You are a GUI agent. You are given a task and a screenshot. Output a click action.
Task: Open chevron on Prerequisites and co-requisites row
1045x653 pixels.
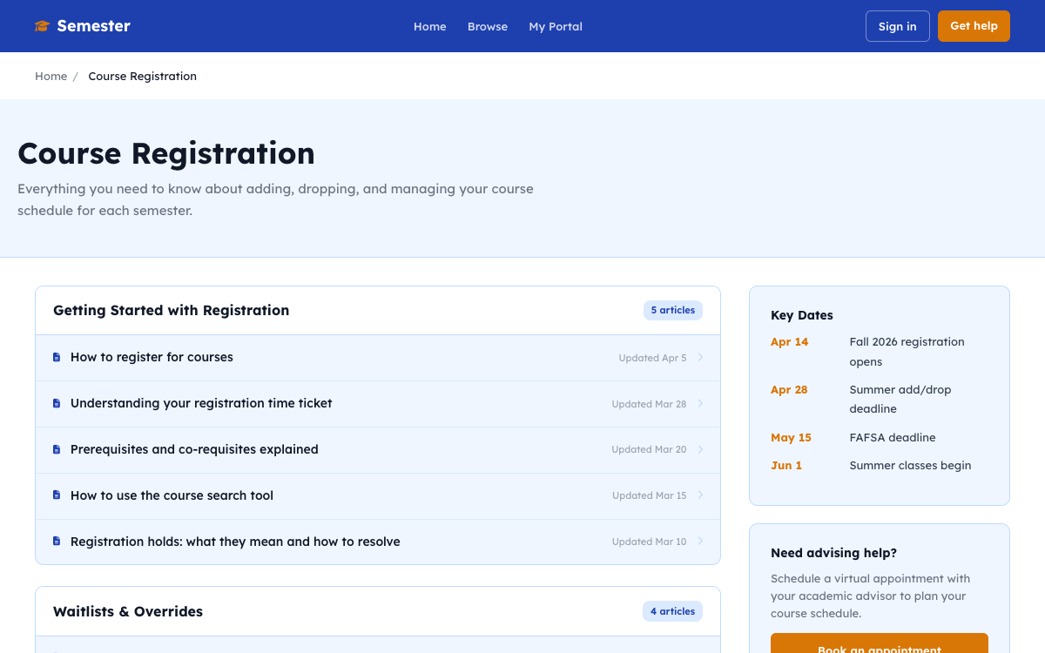click(x=700, y=449)
